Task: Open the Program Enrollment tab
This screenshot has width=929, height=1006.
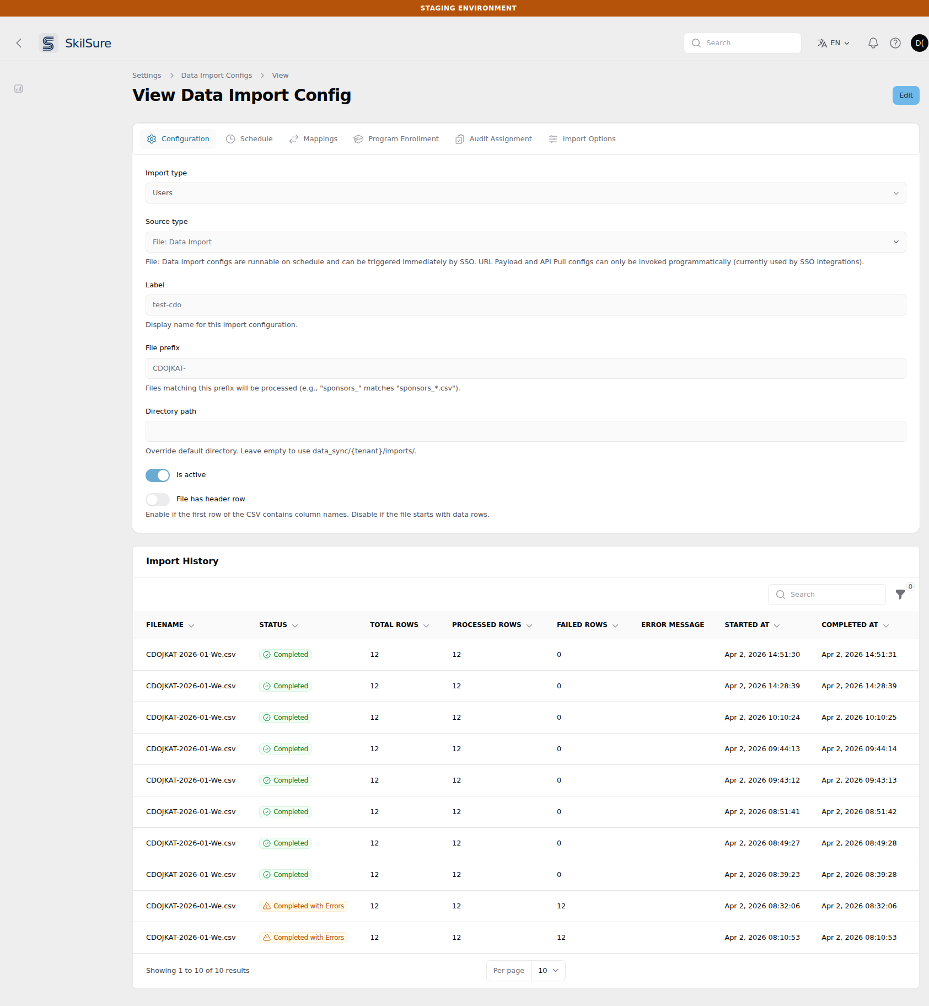Action: pyautogui.click(x=396, y=139)
